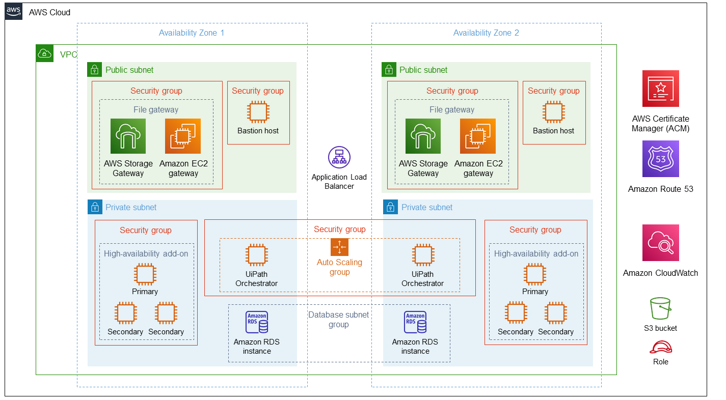Select the Application Load Balancer icon

coord(339,158)
